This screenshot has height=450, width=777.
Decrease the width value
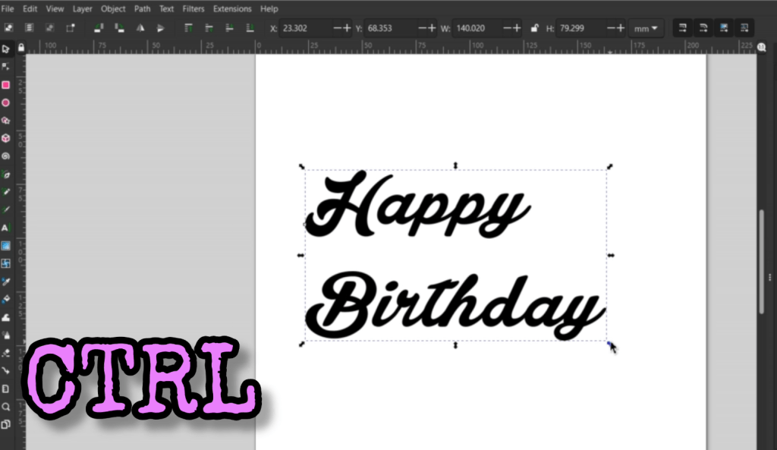(503, 28)
